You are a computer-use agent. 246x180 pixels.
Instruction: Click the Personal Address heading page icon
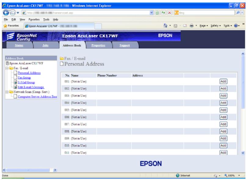point(62,64)
